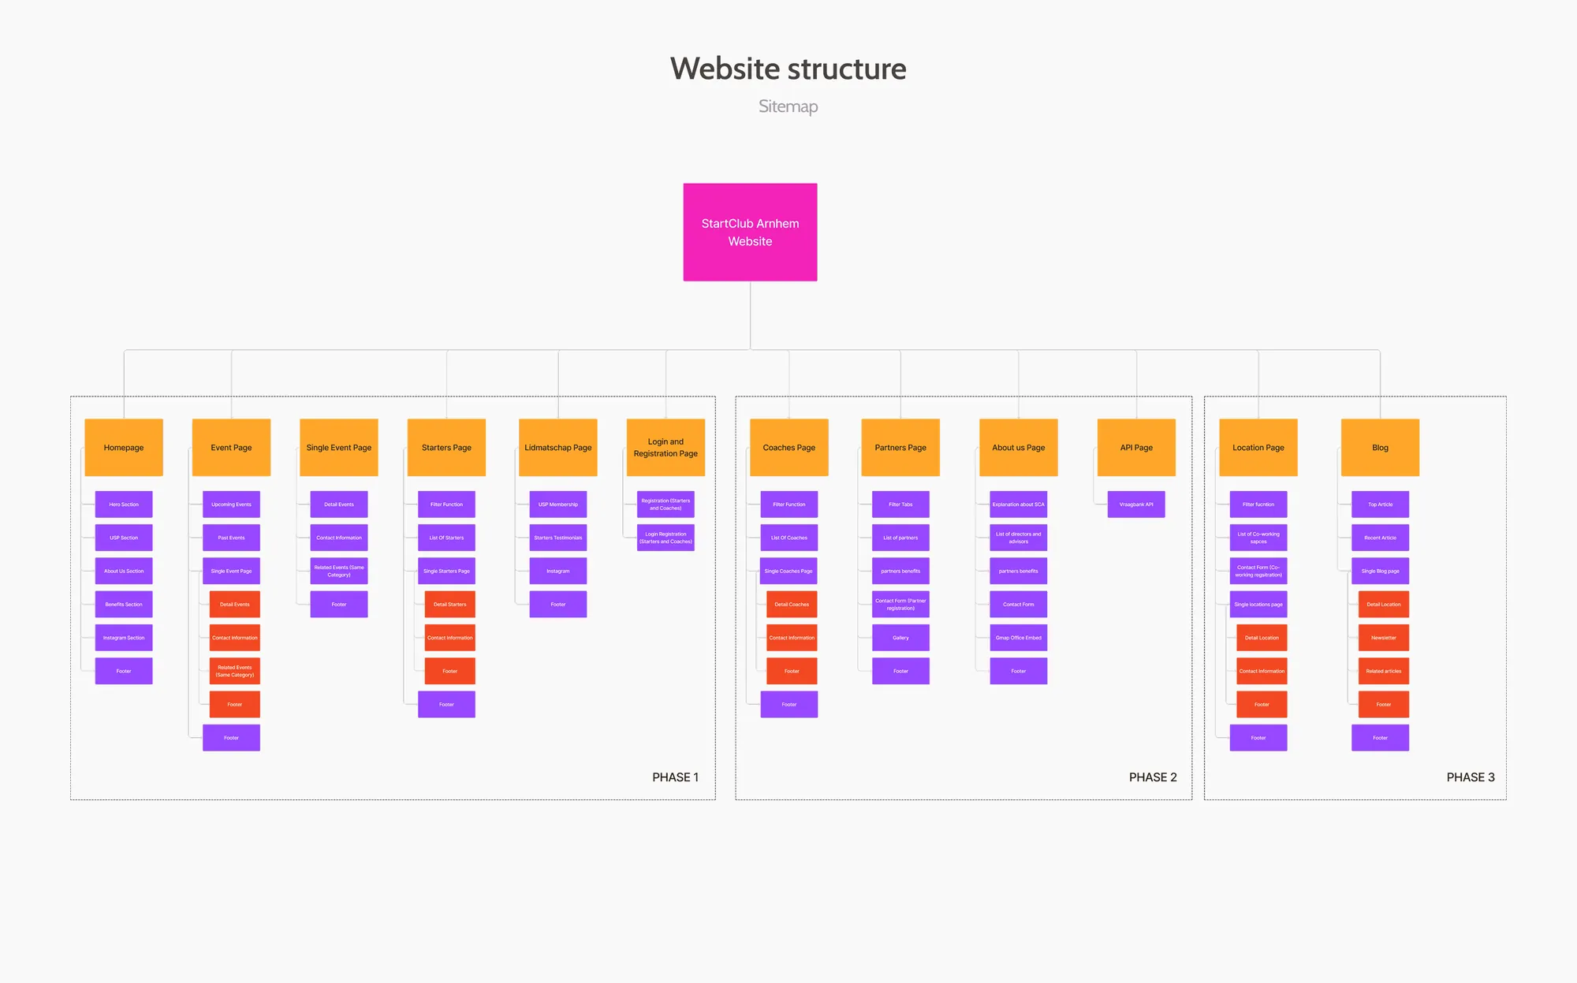Select the Top Article box
This screenshot has width=1577, height=983.
1380,505
